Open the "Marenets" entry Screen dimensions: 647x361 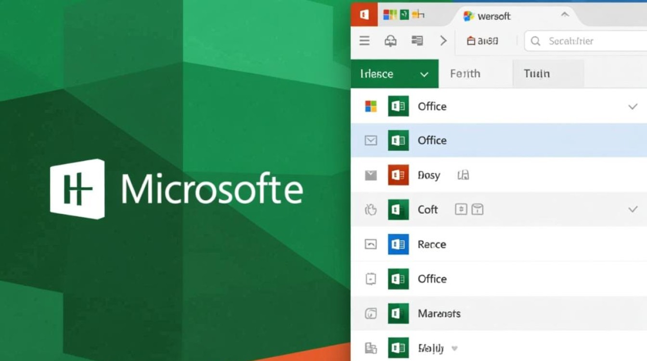click(x=439, y=314)
